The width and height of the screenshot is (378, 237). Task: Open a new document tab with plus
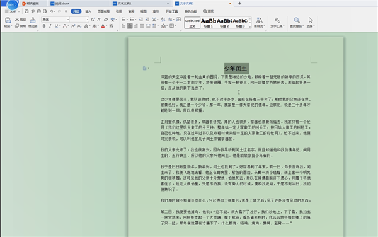coord(239,3)
